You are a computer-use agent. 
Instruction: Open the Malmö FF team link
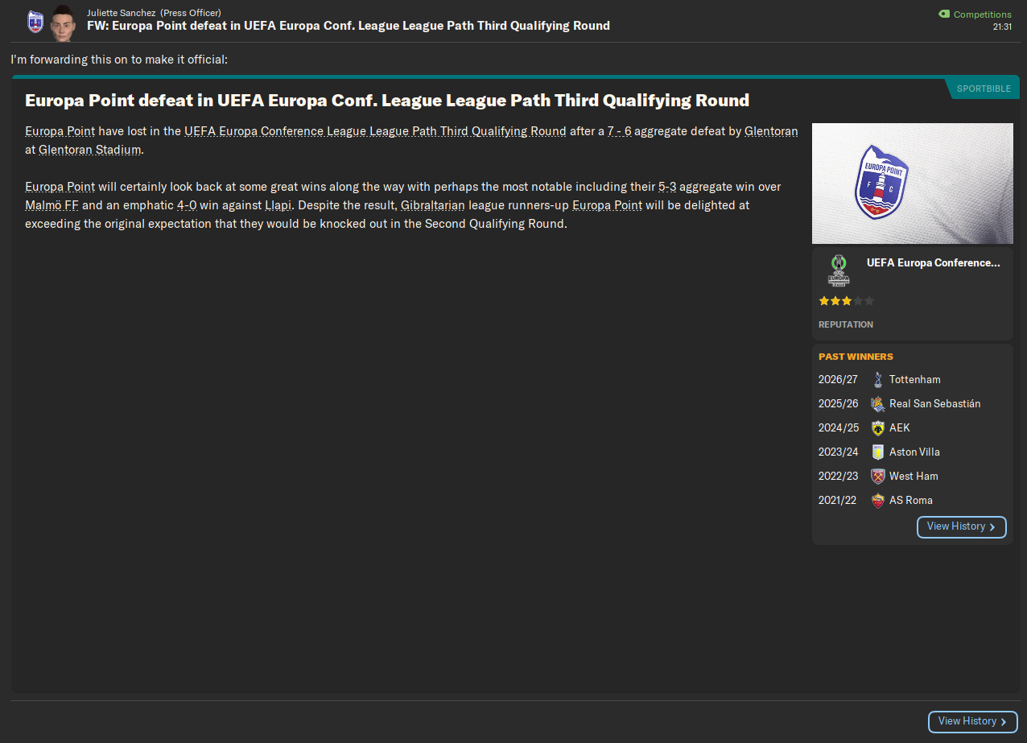click(x=52, y=204)
